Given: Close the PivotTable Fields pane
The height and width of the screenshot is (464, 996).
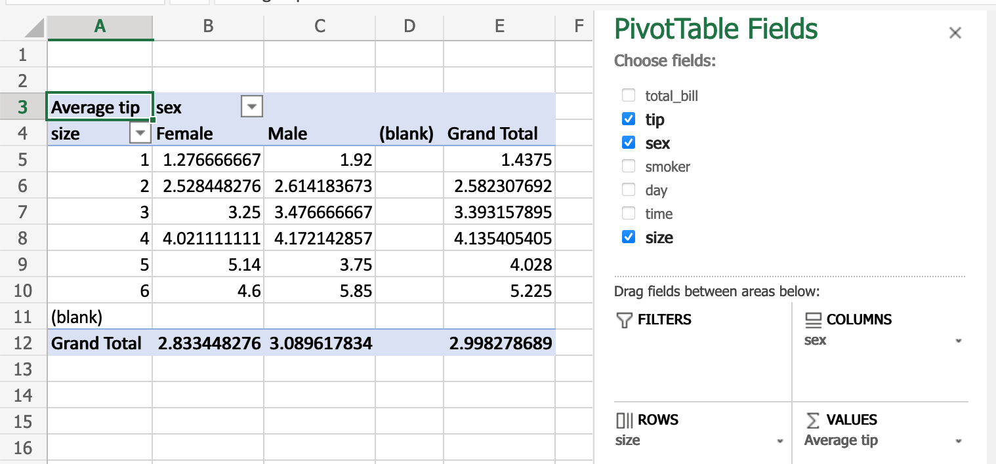Looking at the screenshot, I should [955, 32].
